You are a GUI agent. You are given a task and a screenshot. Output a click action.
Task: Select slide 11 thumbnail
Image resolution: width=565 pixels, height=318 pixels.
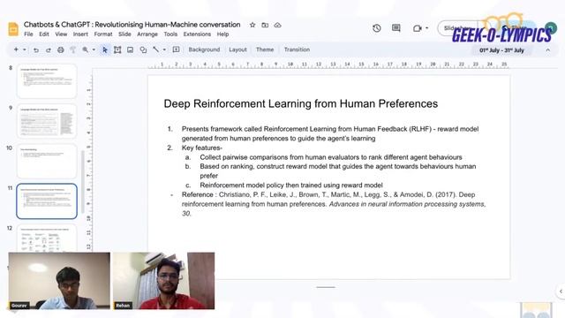(x=47, y=201)
